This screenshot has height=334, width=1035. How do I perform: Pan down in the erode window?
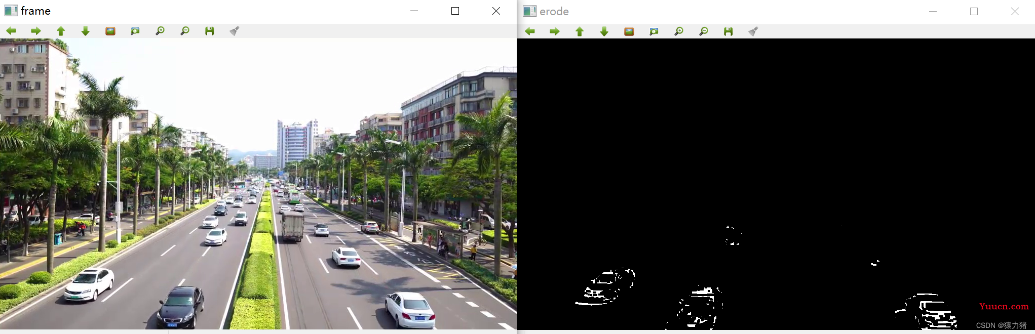coord(604,31)
